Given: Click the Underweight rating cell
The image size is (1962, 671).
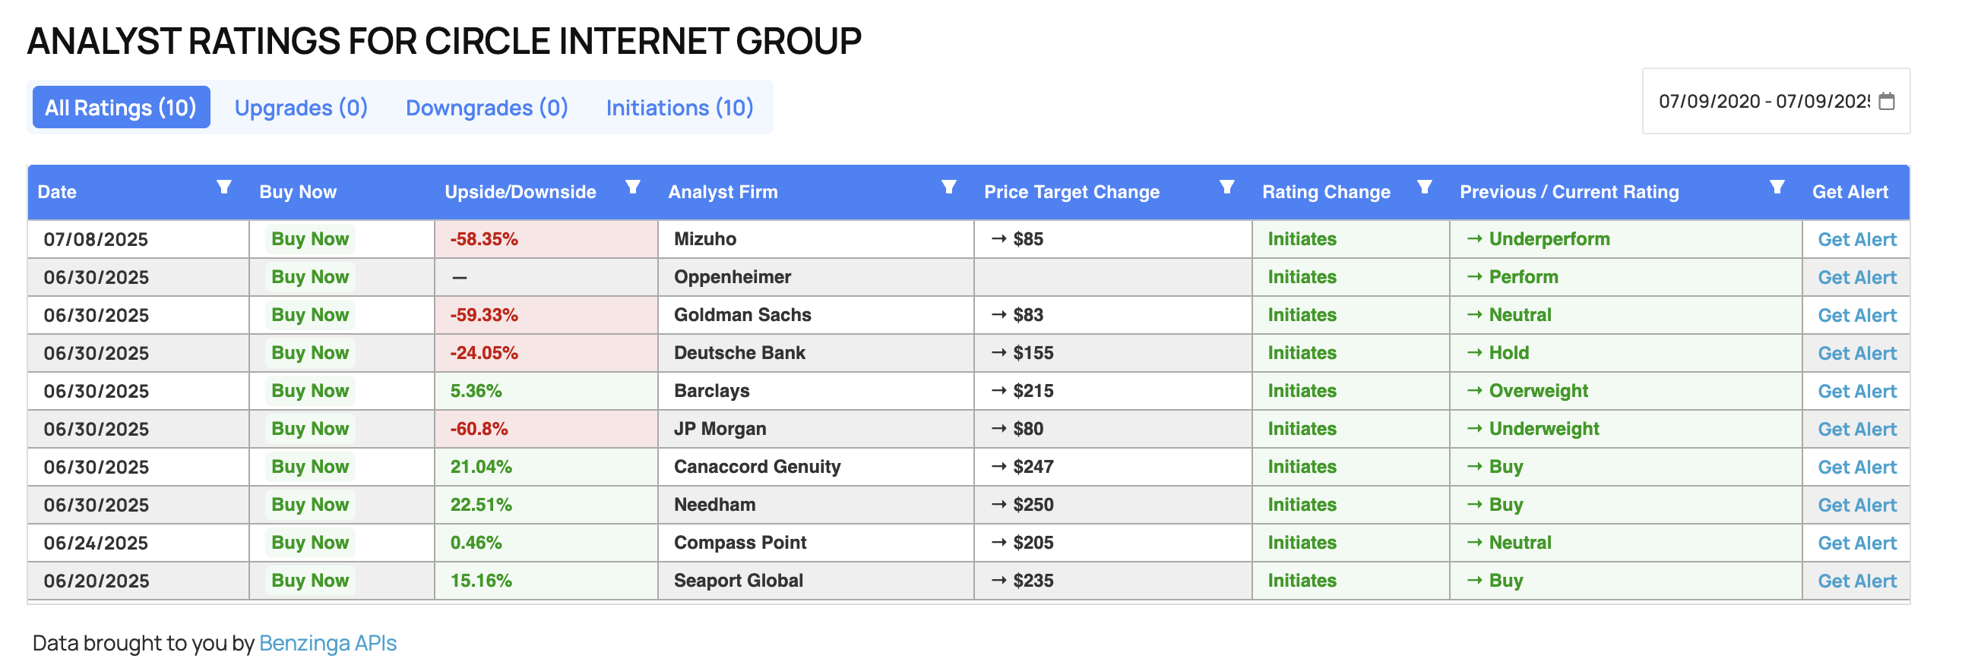Looking at the screenshot, I should (x=1626, y=429).
